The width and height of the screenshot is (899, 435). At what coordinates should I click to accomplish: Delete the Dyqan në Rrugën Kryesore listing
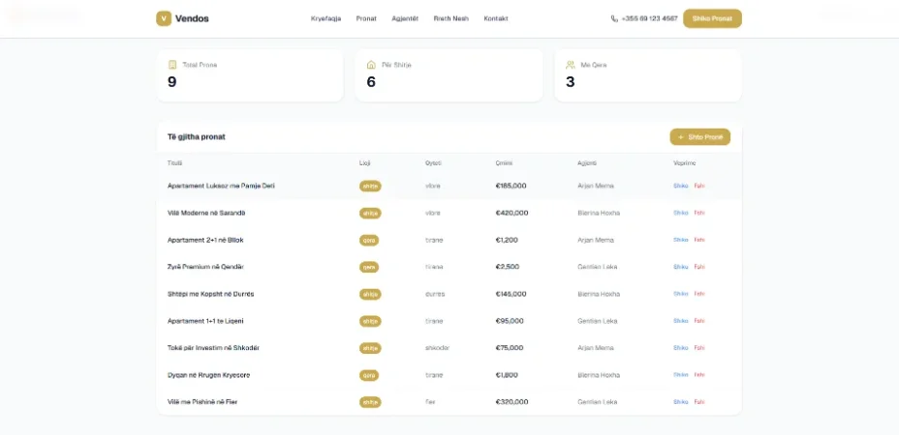(x=698, y=375)
